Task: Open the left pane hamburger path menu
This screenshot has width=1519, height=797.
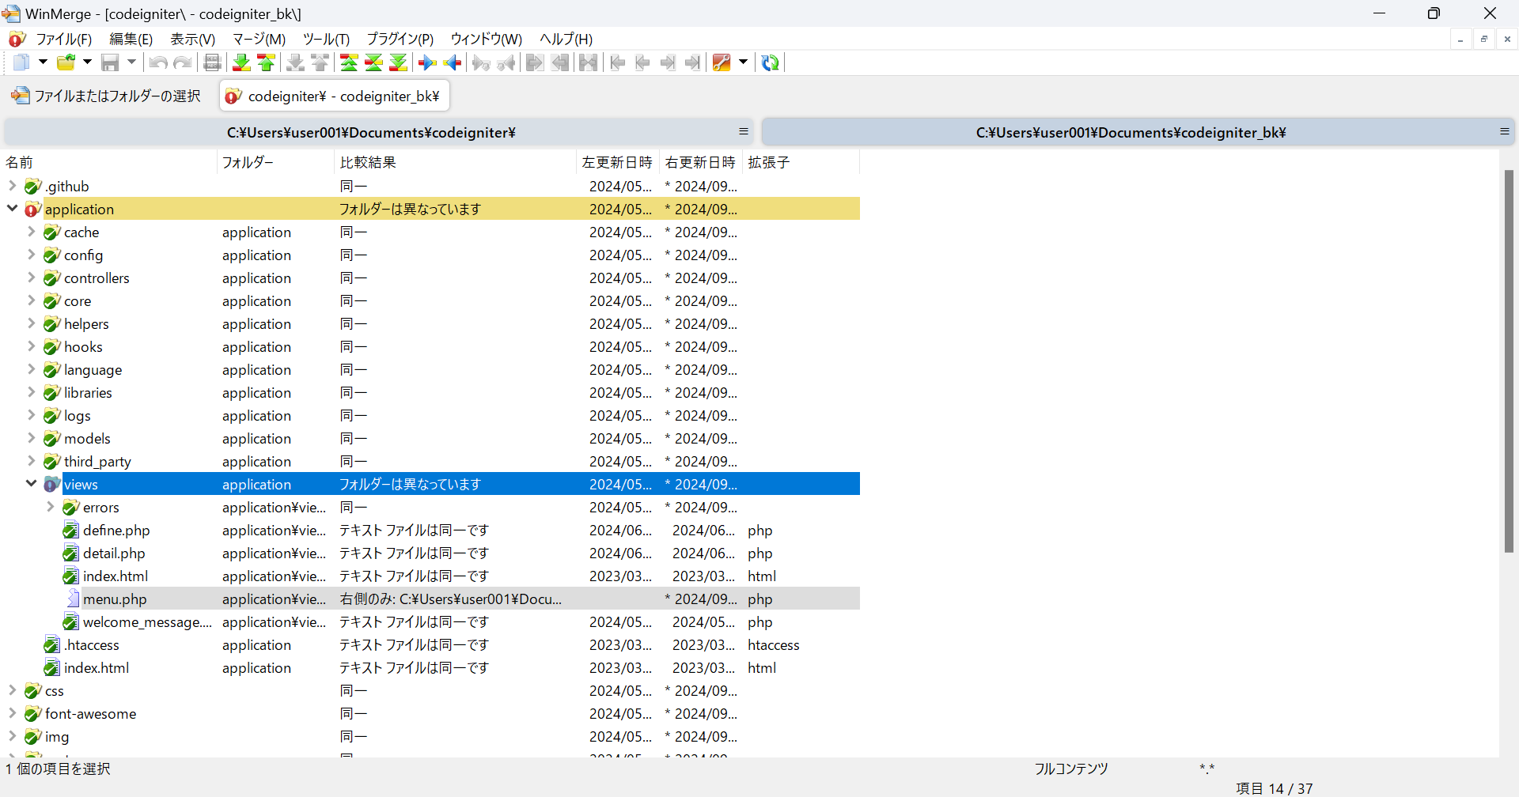Action: click(x=742, y=131)
